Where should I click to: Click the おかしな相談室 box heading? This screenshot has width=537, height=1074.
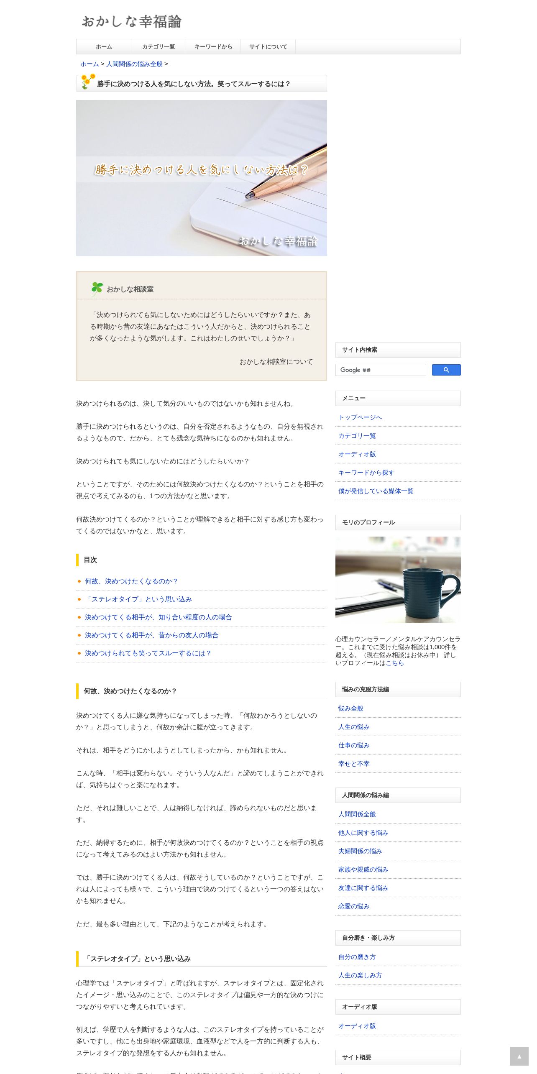pyautogui.click(x=130, y=289)
